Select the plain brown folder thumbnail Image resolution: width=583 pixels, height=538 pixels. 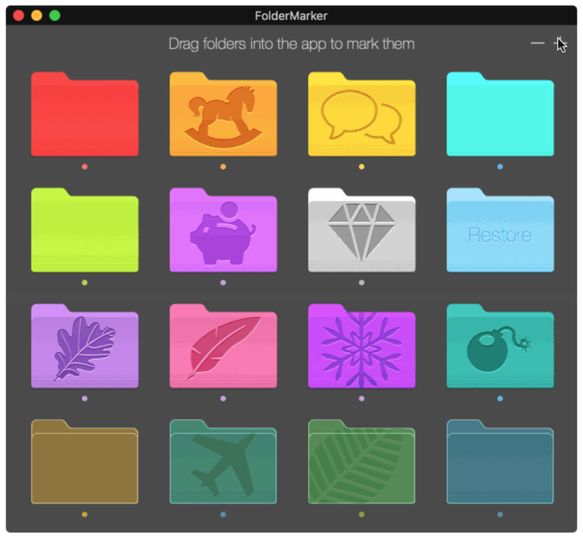(84, 464)
